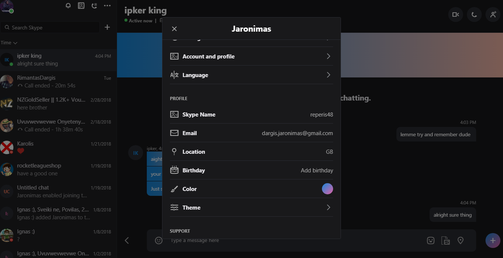Start a video call with ipker king
This screenshot has height=258, width=503.
point(456,15)
